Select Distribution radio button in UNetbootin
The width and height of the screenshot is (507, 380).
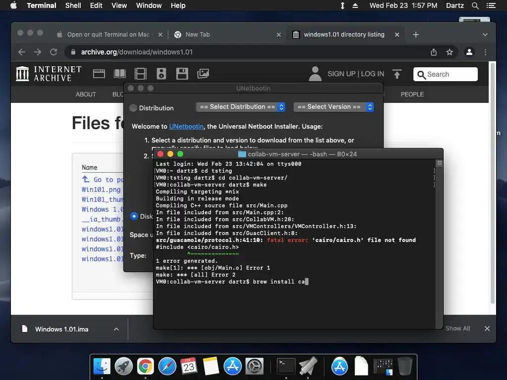(x=133, y=108)
